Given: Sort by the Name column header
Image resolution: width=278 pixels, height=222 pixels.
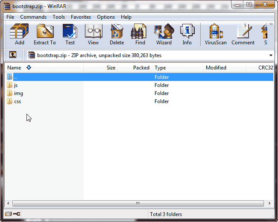Looking at the screenshot, I should [44, 68].
